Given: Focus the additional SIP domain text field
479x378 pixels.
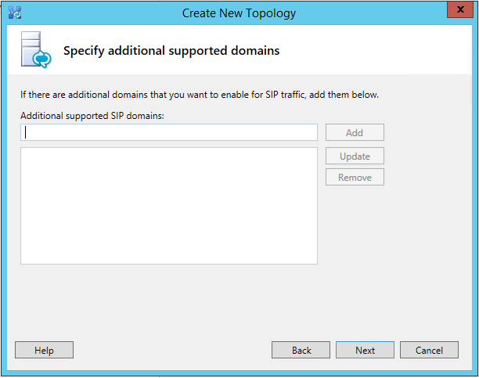Looking at the screenshot, I should (x=169, y=132).
